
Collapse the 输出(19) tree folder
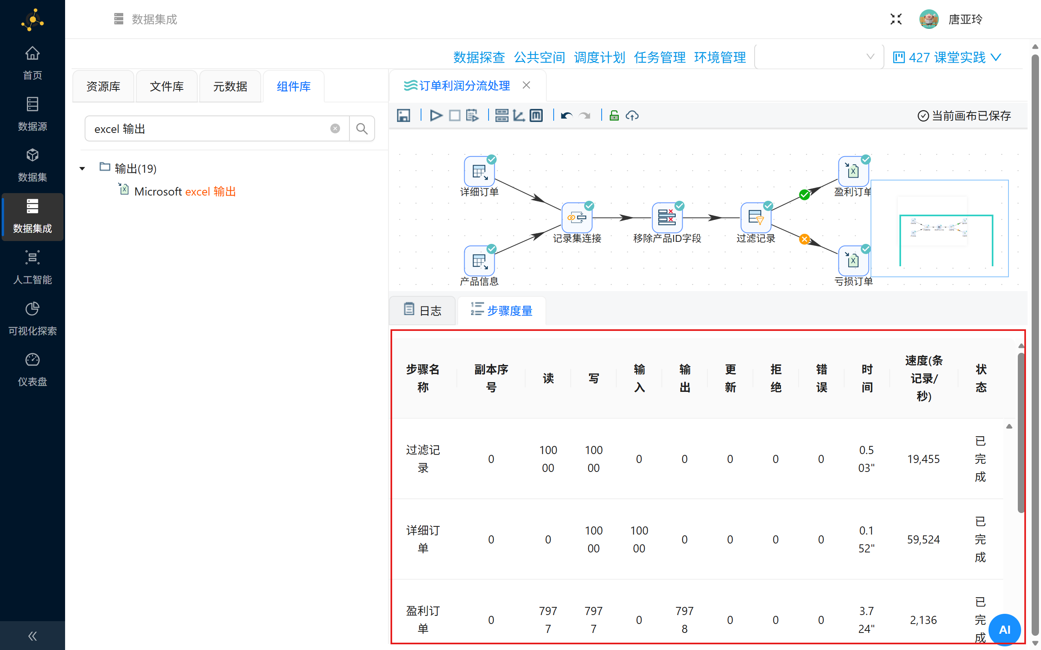[82, 169]
